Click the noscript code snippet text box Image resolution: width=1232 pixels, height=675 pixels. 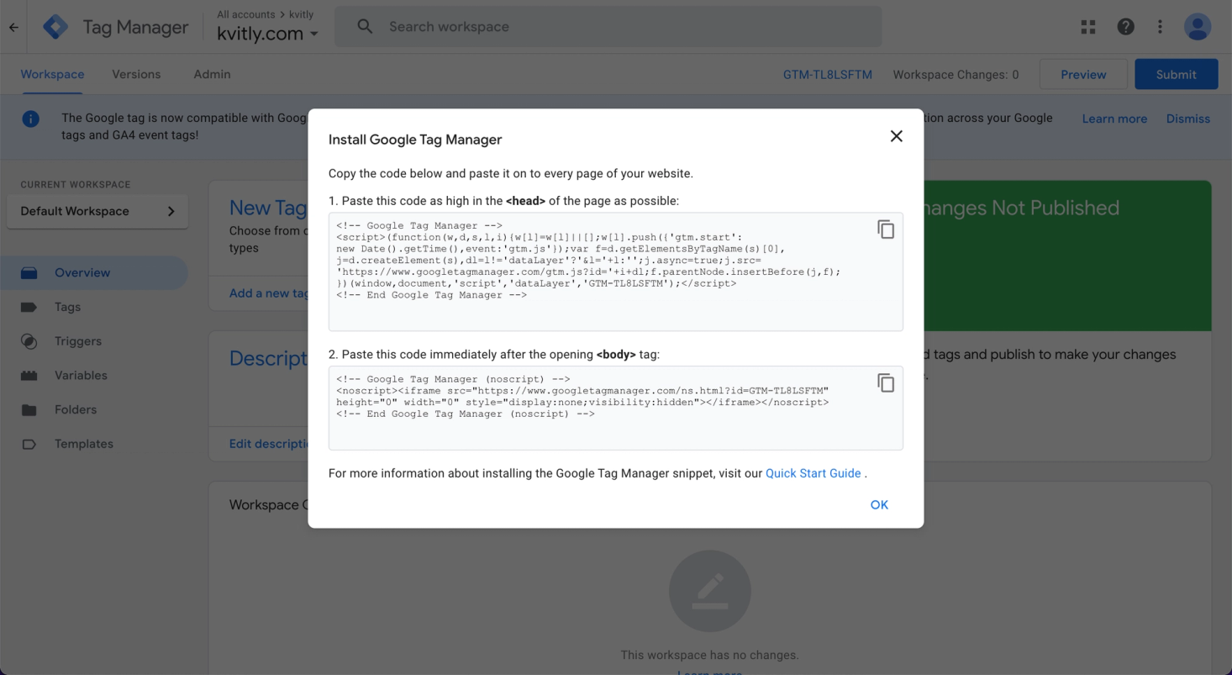pos(615,408)
